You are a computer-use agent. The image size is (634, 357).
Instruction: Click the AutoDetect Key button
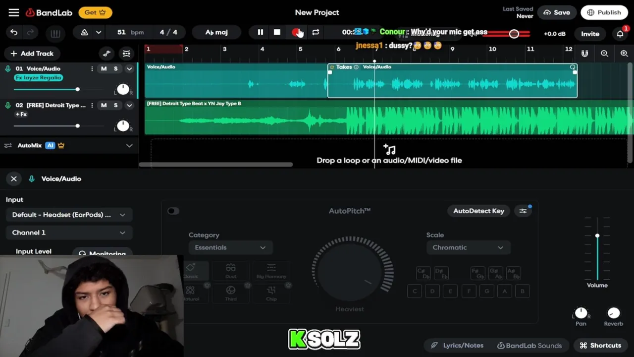point(478,211)
